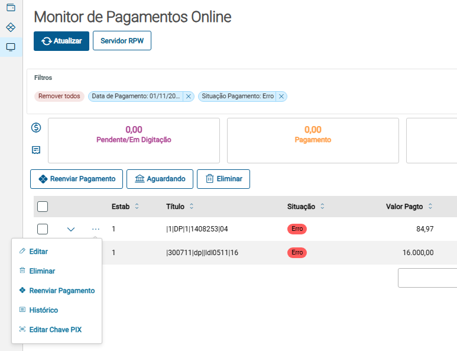Click the dollar coin icon beside summary cards
The image size is (457, 351).
37,128
